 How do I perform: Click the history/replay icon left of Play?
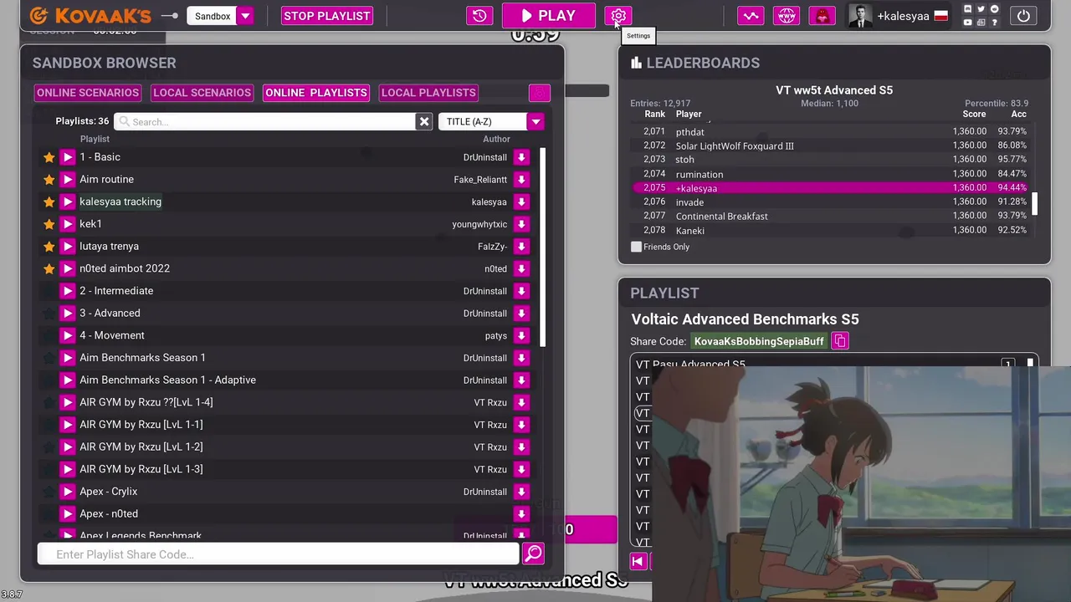479,16
